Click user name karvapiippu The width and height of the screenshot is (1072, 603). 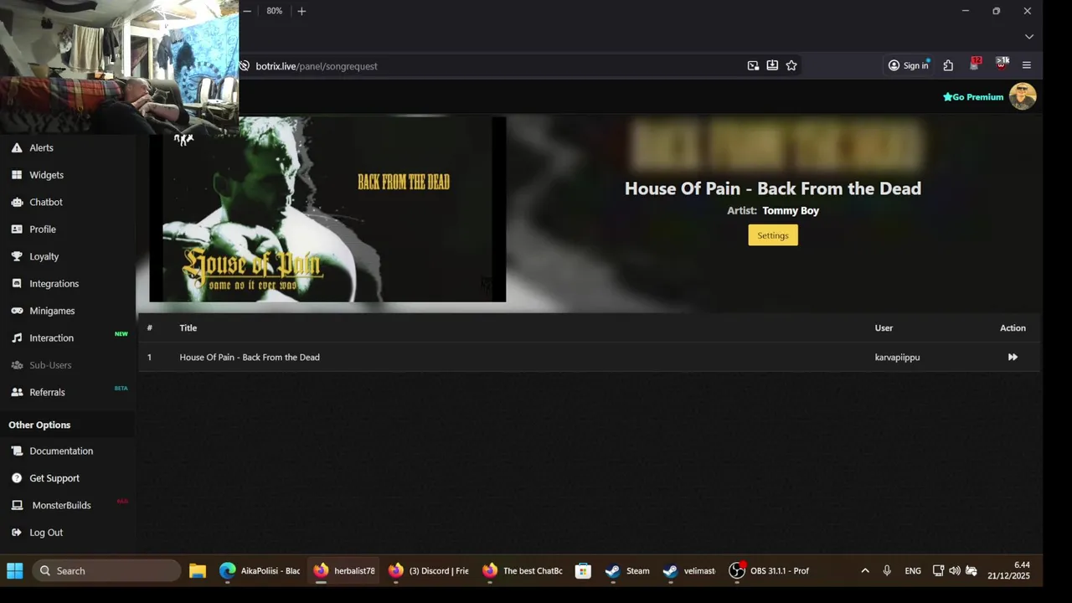[x=897, y=357]
